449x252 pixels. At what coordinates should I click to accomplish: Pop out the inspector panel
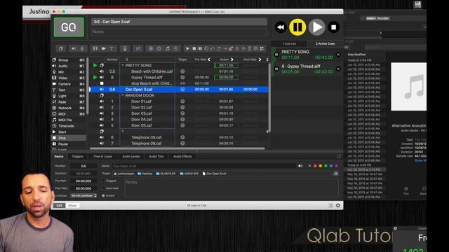click(340, 156)
